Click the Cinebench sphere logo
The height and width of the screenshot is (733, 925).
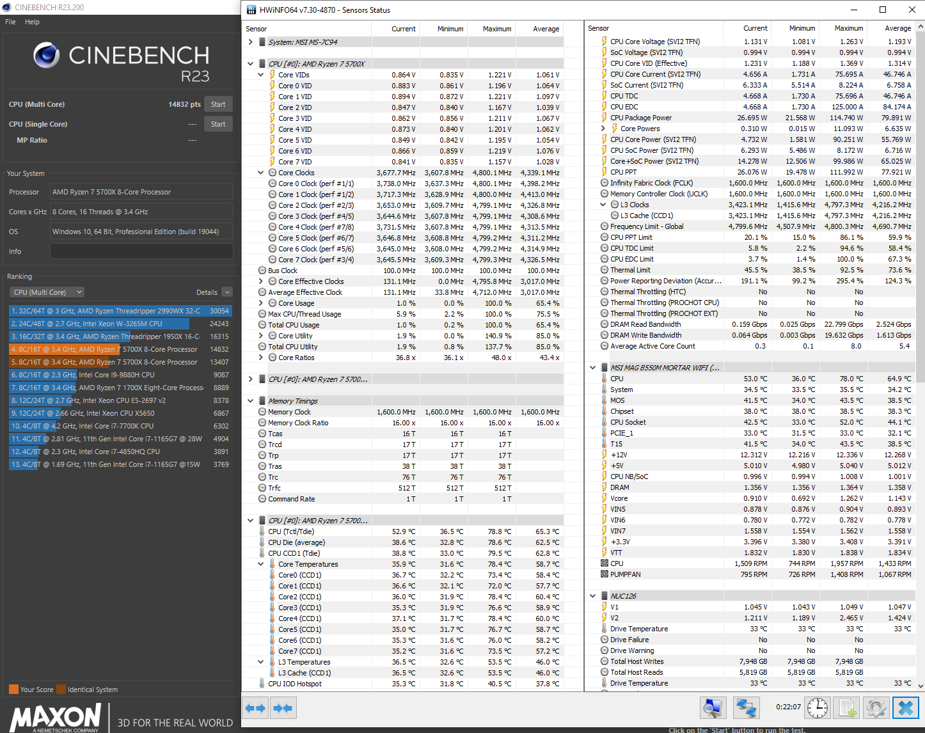pyautogui.click(x=46, y=56)
